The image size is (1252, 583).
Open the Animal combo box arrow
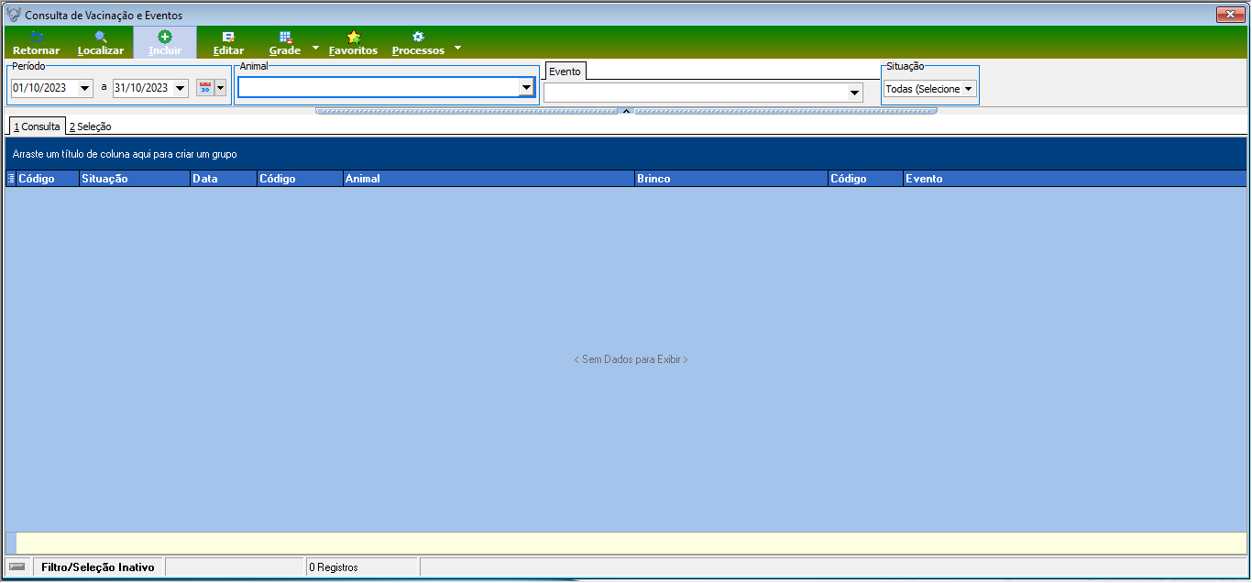526,88
